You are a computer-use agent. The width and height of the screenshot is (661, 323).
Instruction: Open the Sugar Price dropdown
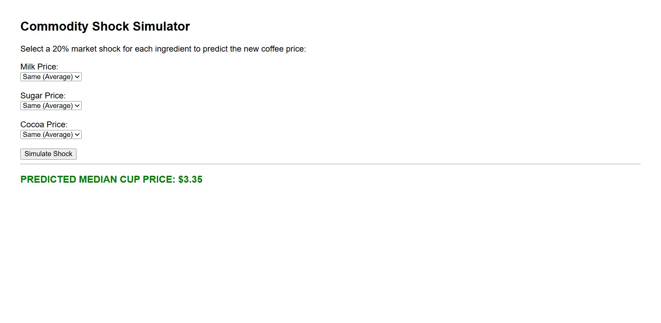coord(51,106)
